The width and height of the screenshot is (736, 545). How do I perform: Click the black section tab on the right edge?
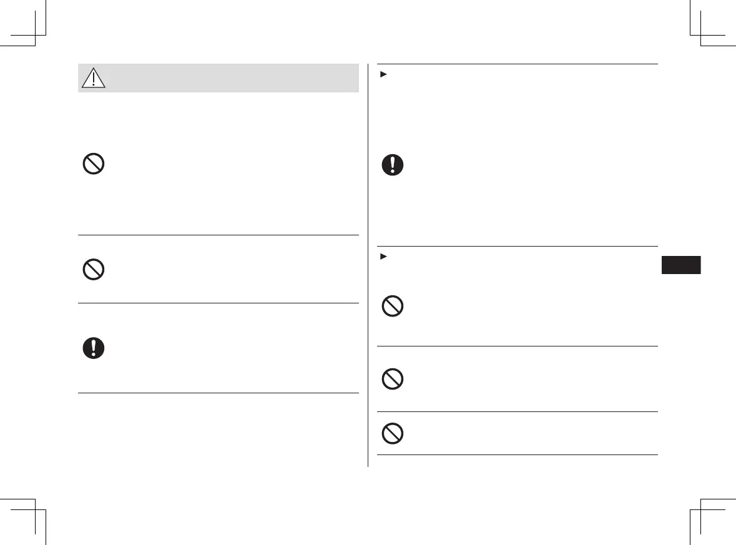click(680, 265)
